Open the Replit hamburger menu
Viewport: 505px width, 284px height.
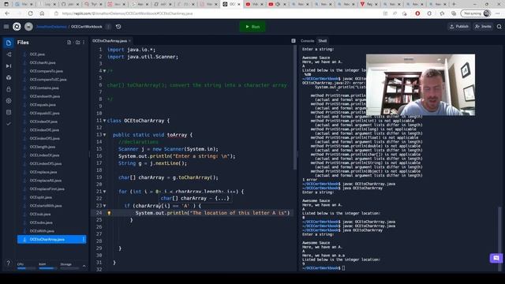[x=6, y=27]
